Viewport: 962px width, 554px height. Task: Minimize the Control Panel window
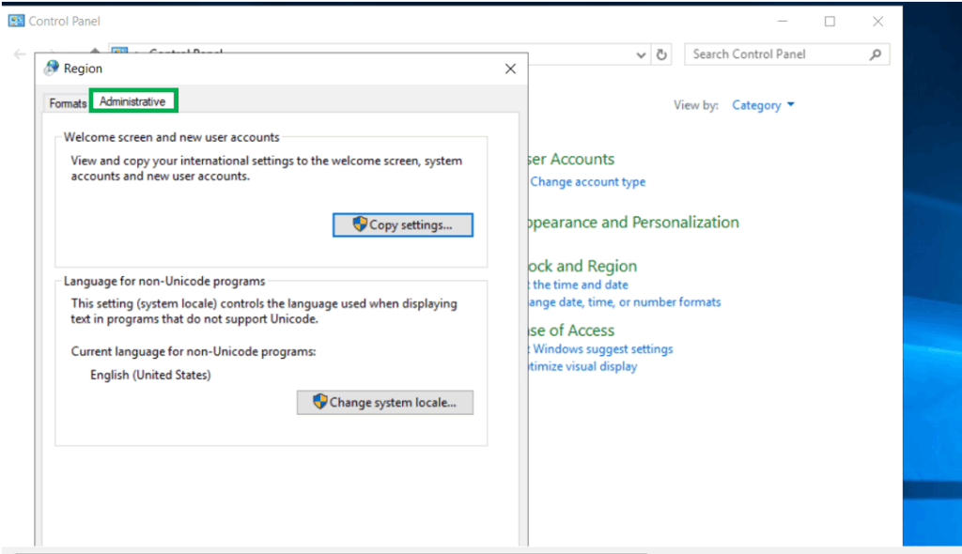click(783, 21)
